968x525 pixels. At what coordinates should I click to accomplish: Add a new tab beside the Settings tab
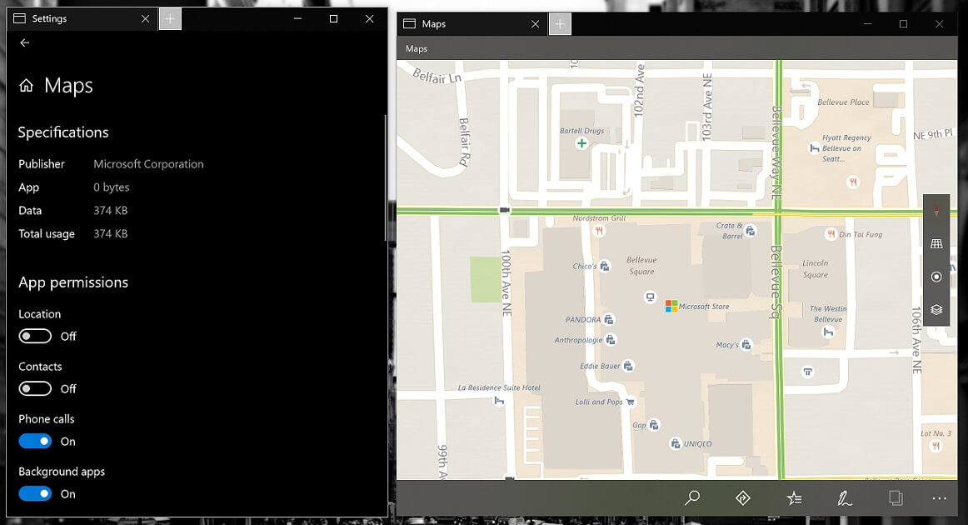click(x=171, y=19)
